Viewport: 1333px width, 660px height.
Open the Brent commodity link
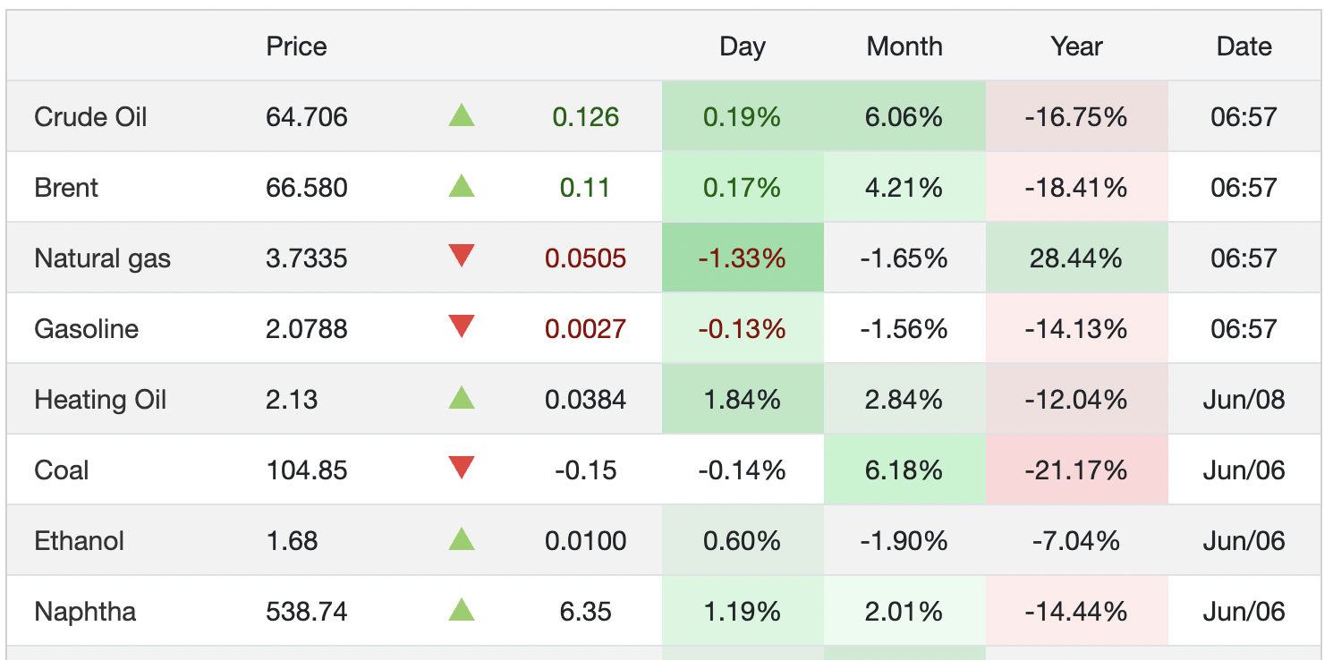(66, 188)
